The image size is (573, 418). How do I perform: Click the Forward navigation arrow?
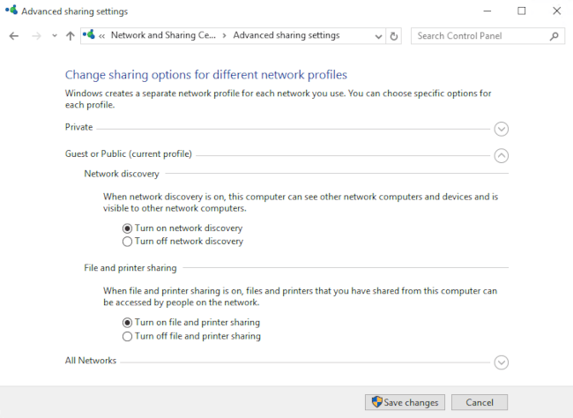[x=36, y=36]
